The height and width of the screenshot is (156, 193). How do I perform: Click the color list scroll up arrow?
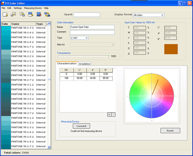pyautogui.click(x=49, y=24)
